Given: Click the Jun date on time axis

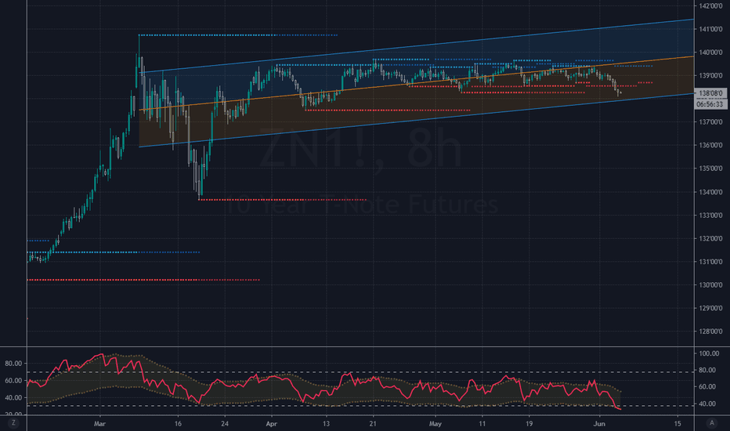Looking at the screenshot, I should 599,423.
